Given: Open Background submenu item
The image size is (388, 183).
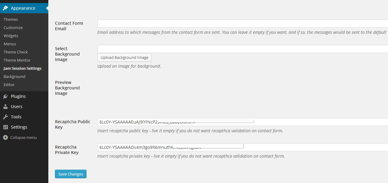Looking at the screenshot, I should coord(14,76).
